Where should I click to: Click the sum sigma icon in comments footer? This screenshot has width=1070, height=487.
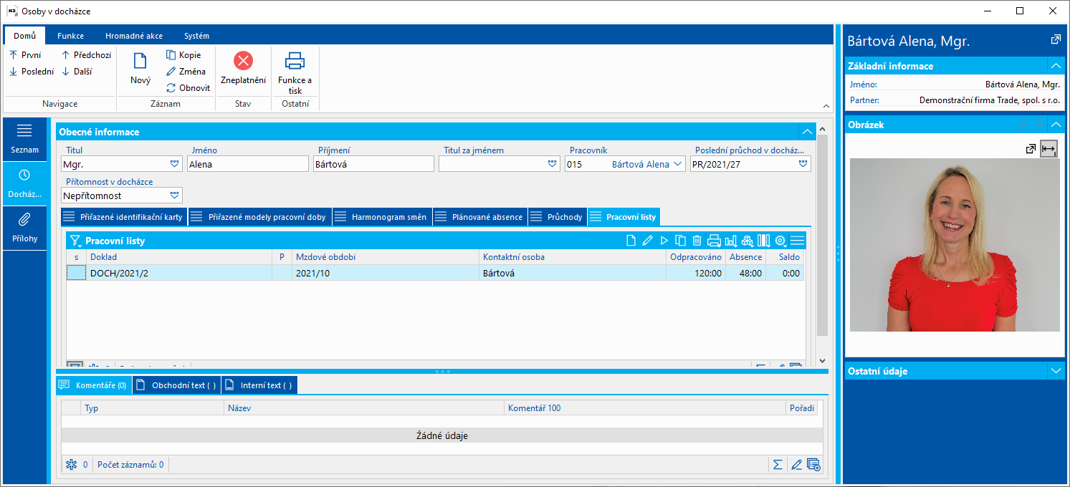coord(778,465)
